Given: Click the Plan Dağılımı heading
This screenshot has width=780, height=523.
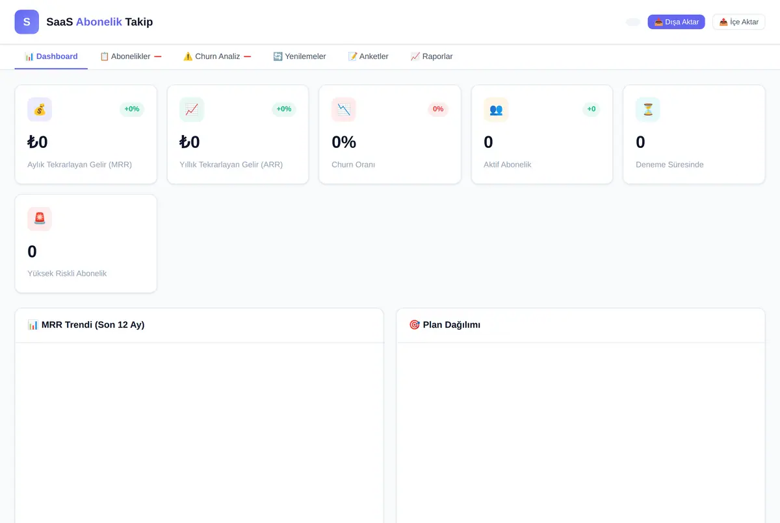Looking at the screenshot, I should tap(452, 324).
